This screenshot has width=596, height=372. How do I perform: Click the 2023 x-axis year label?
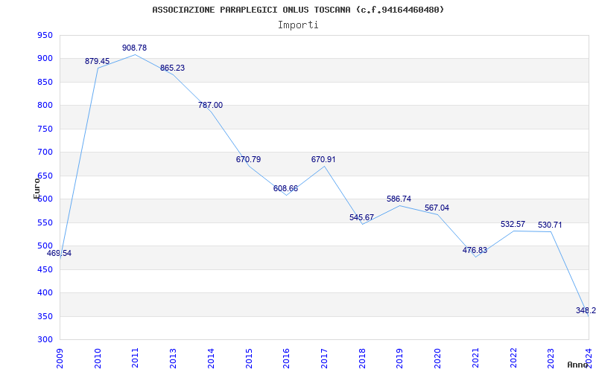551,358
